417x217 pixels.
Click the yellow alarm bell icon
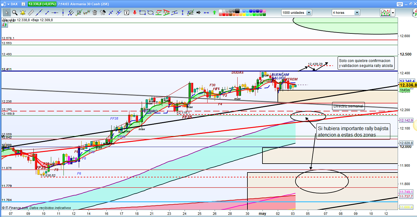click(x=23, y=13)
